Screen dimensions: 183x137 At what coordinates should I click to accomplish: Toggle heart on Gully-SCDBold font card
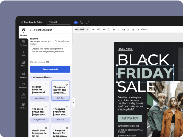tap(46, 106)
